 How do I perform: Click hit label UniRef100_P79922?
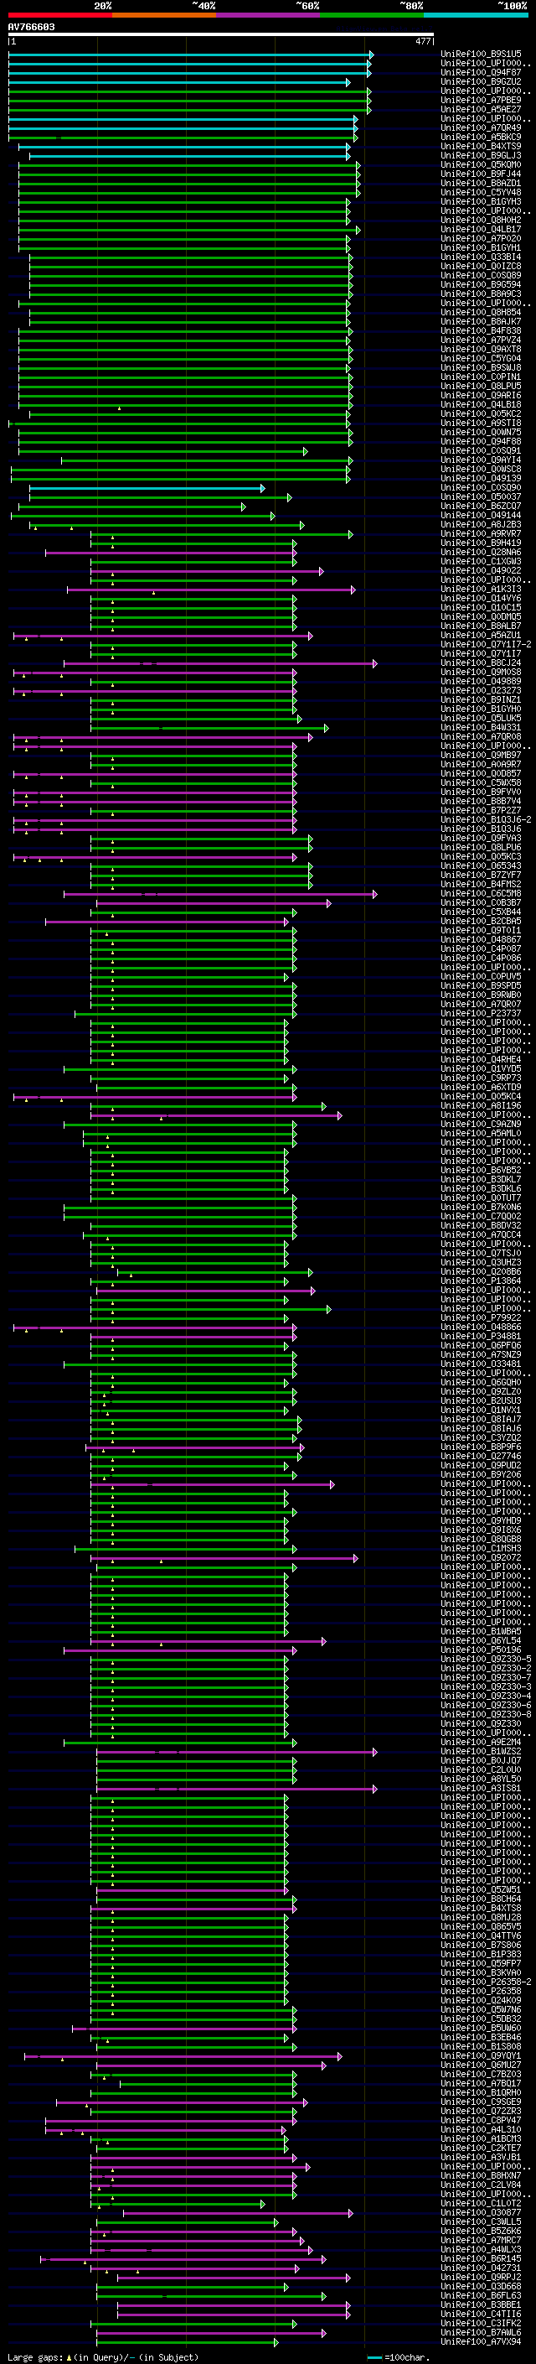pyautogui.click(x=480, y=1319)
